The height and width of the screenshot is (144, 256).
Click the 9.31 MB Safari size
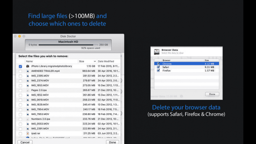pos(209,67)
